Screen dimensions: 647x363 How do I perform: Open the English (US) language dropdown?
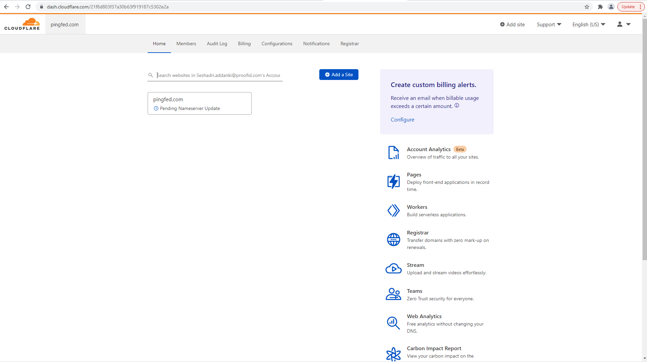coord(589,24)
